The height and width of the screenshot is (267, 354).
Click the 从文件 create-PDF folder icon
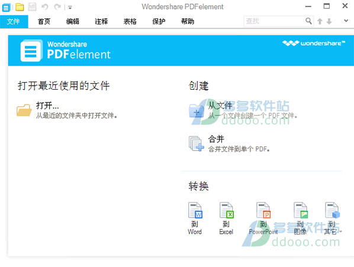[x=197, y=111]
